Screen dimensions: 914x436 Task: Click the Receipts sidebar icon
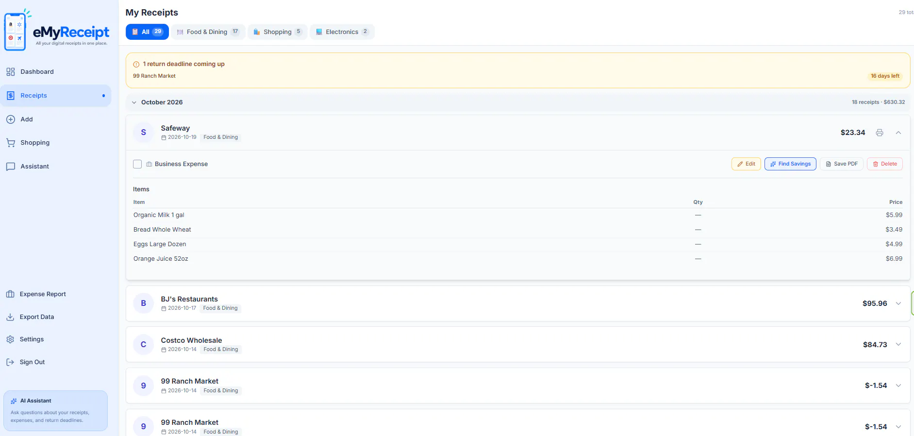point(11,96)
